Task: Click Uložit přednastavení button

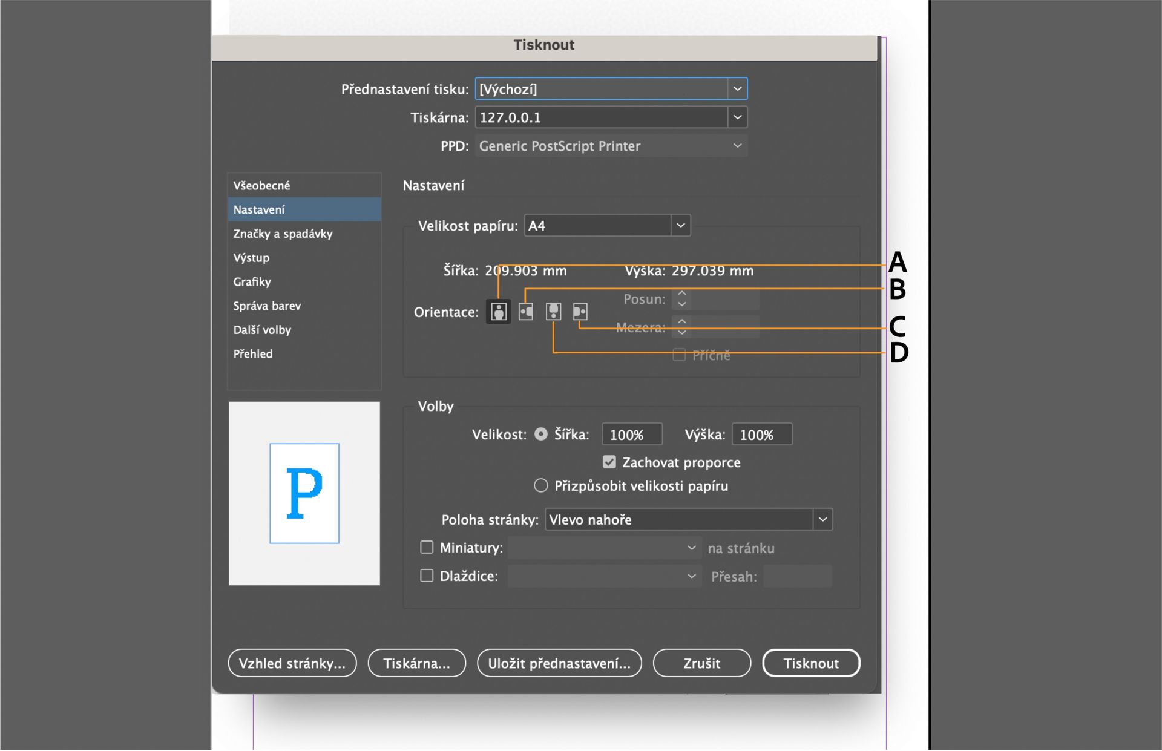Action: click(x=559, y=663)
